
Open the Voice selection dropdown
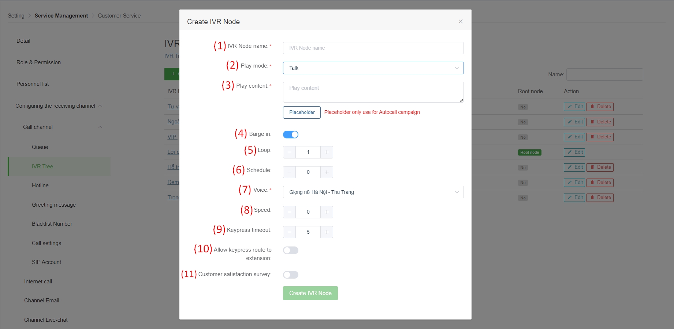[373, 192]
